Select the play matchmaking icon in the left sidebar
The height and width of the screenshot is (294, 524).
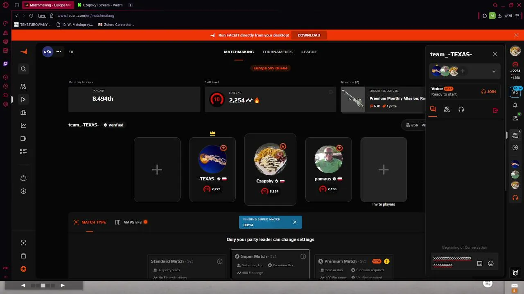(x=23, y=99)
